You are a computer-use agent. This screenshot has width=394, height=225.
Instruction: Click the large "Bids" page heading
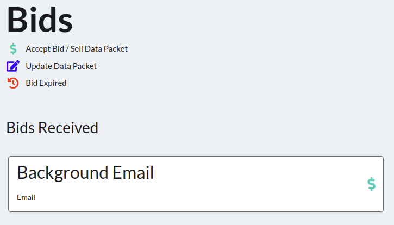40,20
